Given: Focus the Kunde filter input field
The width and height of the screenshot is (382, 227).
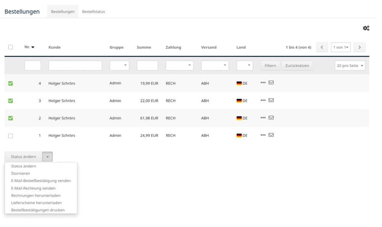Looking at the screenshot, I should 75,66.
